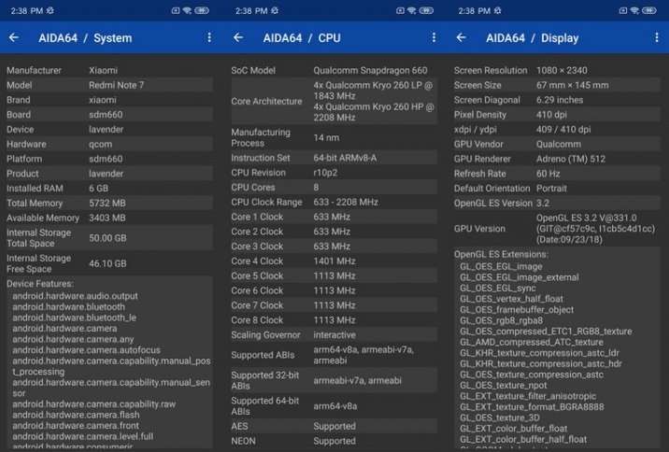Select Internal Storage Total Space 50.00 GB
The image size is (669, 452).
(108, 238)
